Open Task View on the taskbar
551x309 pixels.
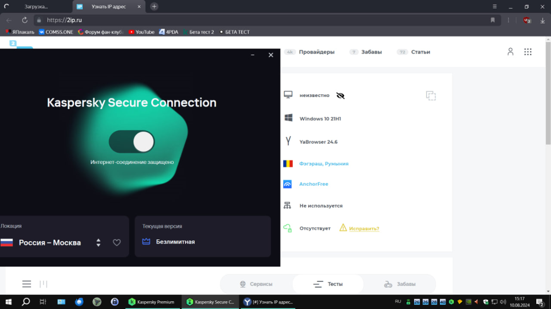click(43, 302)
